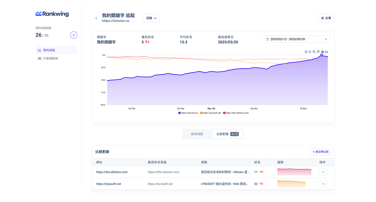Screen dimensions: 376x202
Task: Clear the date range with the X
Action: click(x=325, y=39)
